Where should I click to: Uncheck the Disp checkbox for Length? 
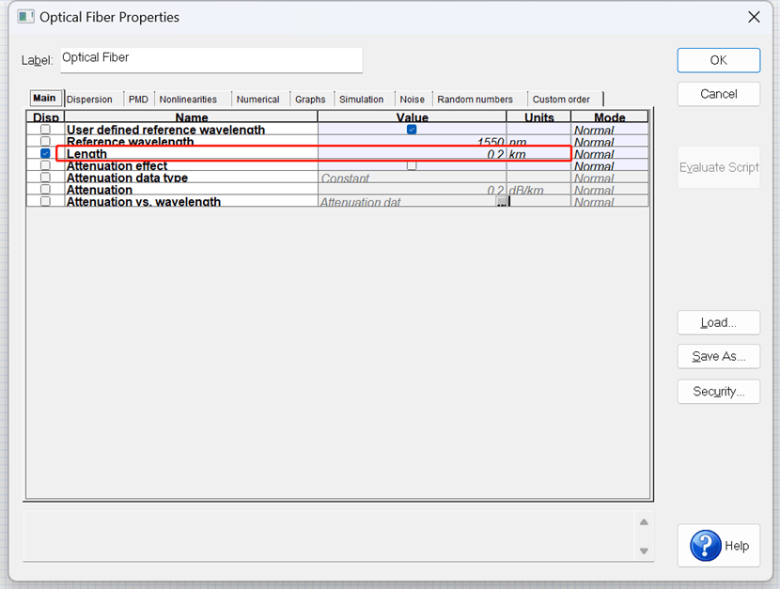coord(45,153)
